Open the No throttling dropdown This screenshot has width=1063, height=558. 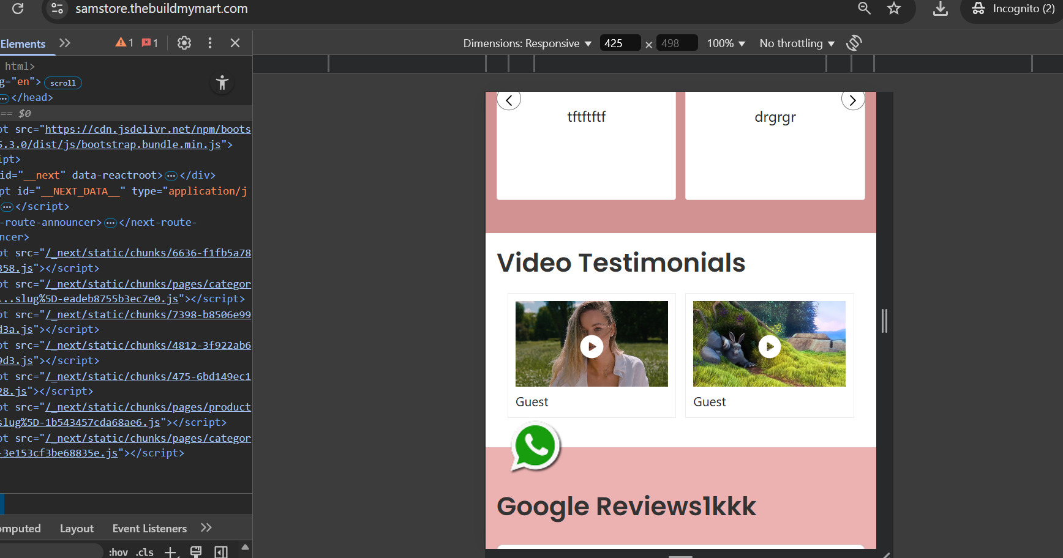[797, 43]
